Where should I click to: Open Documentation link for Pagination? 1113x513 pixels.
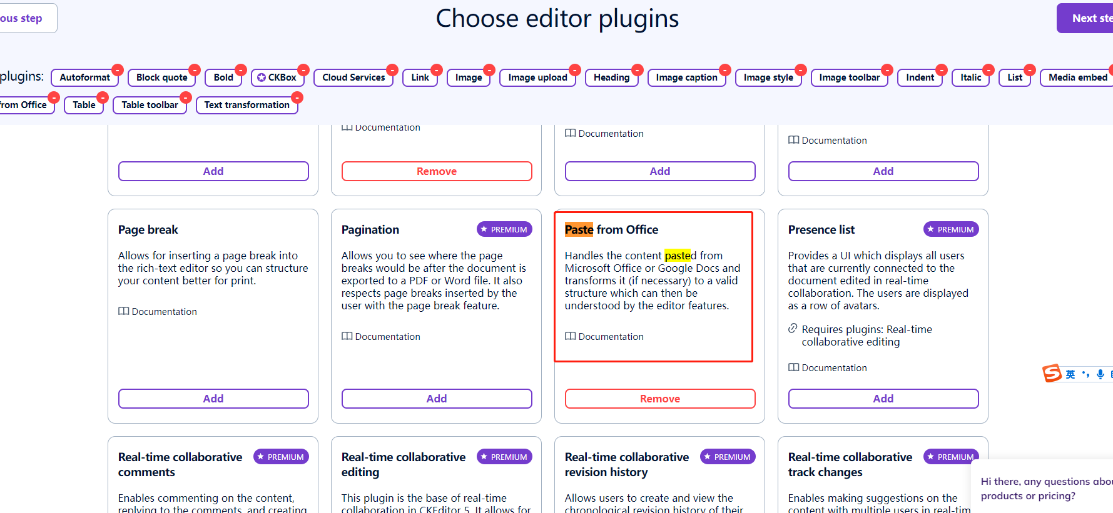coord(381,336)
